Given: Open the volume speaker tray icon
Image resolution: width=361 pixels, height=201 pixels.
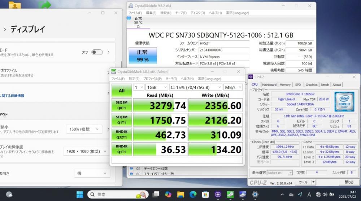Looking at the screenshot, I should [x=325, y=195].
